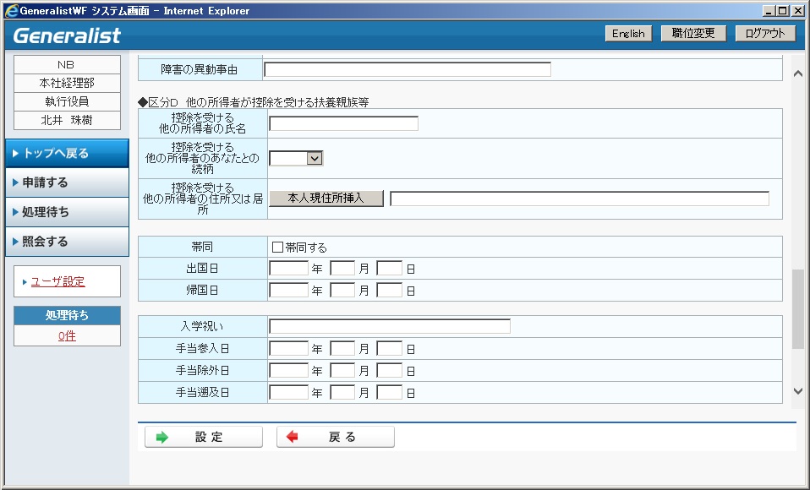Screen dimensions: 810x490
Task: Open the 0件 pending items link
Action: point(67,335)
